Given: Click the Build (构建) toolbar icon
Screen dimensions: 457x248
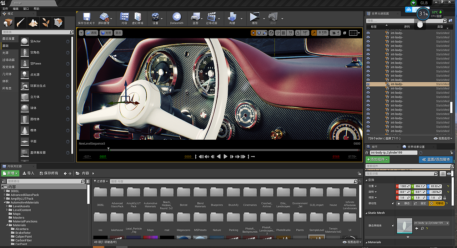Looking at the screenshot, I should [232, 17].
